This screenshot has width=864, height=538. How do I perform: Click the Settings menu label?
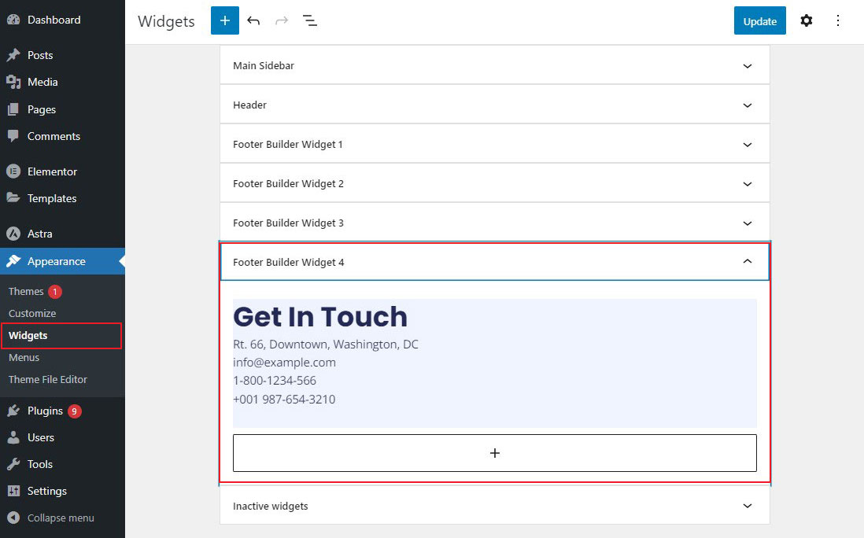point(47,491)
